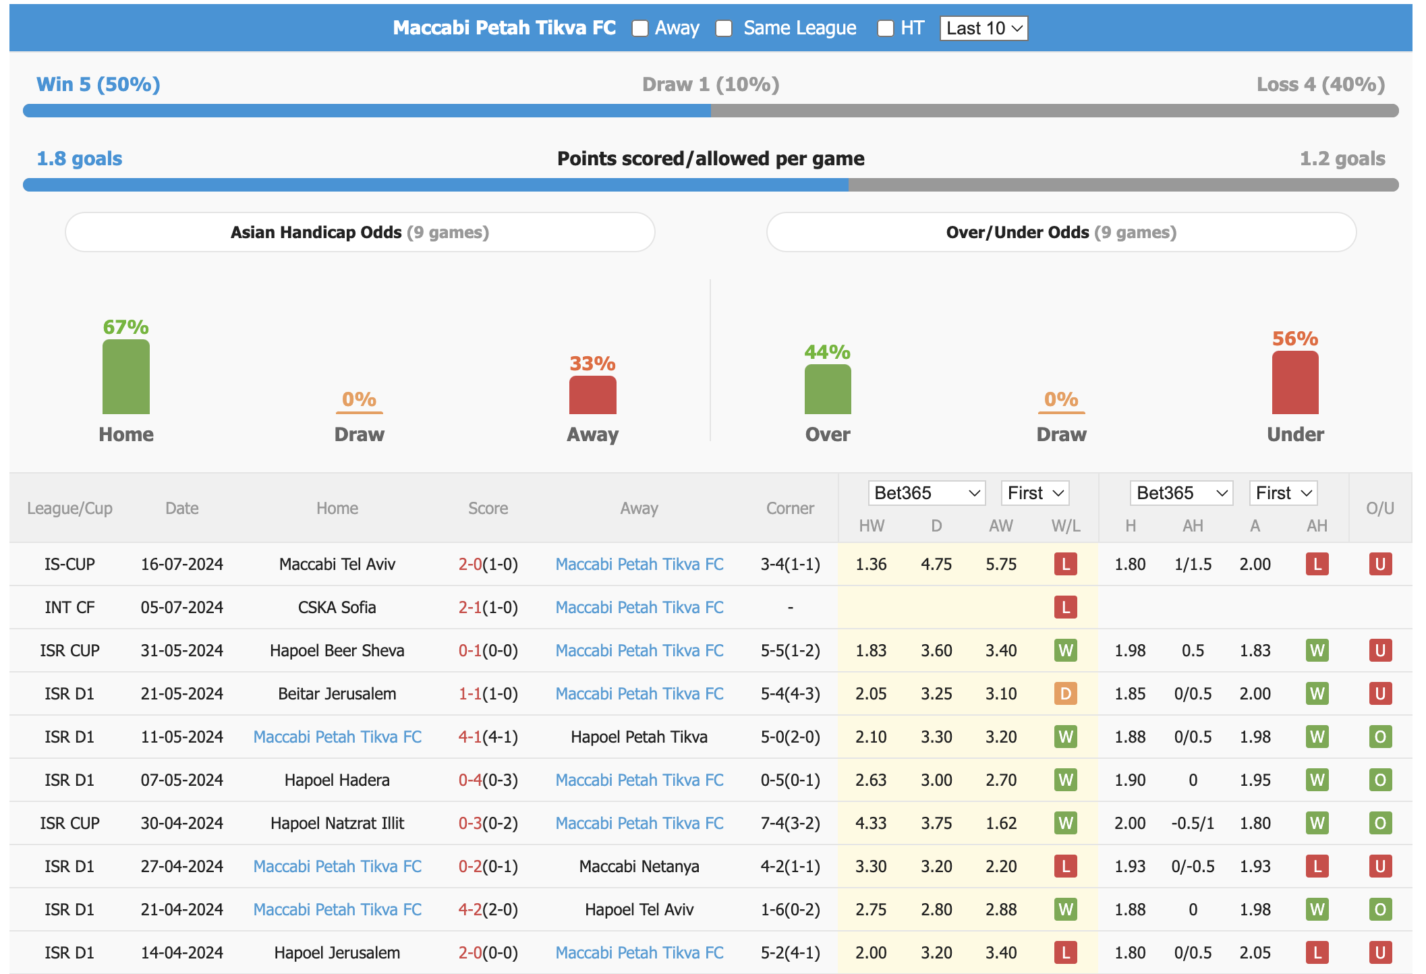Viewport: 1426px width, 974px height.
Task: Click the U badge in Maccabi Netanya row
Action: pos(1380,866)
